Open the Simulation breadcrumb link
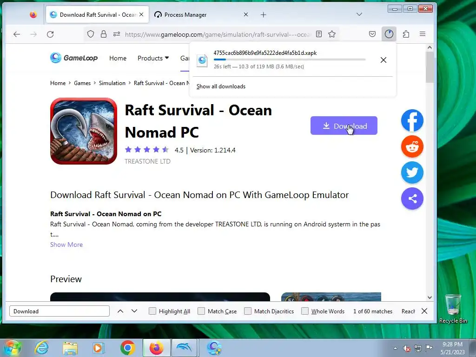This screenshot has height=357, width=476. coord(112,83)
